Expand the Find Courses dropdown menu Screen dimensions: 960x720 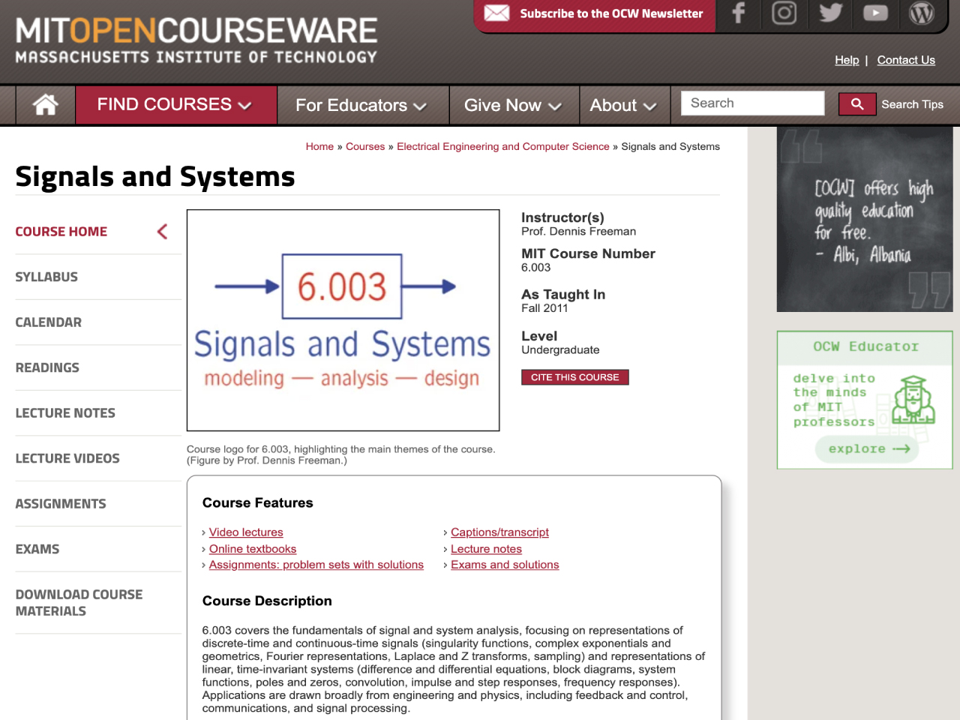(x=175, y=104)
